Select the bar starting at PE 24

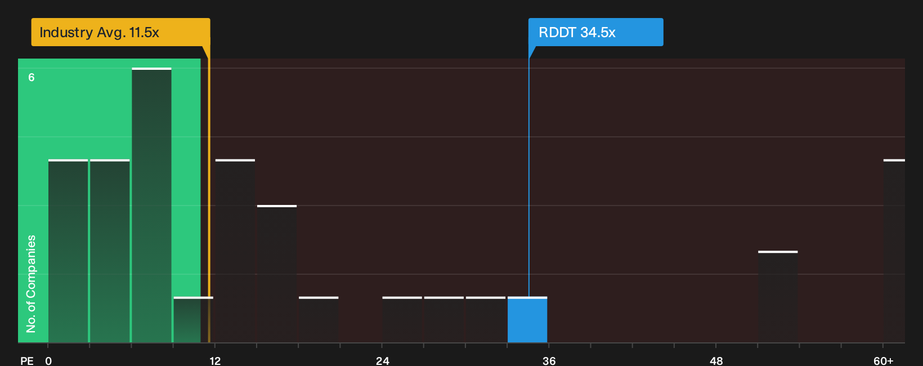click(402, 320)
